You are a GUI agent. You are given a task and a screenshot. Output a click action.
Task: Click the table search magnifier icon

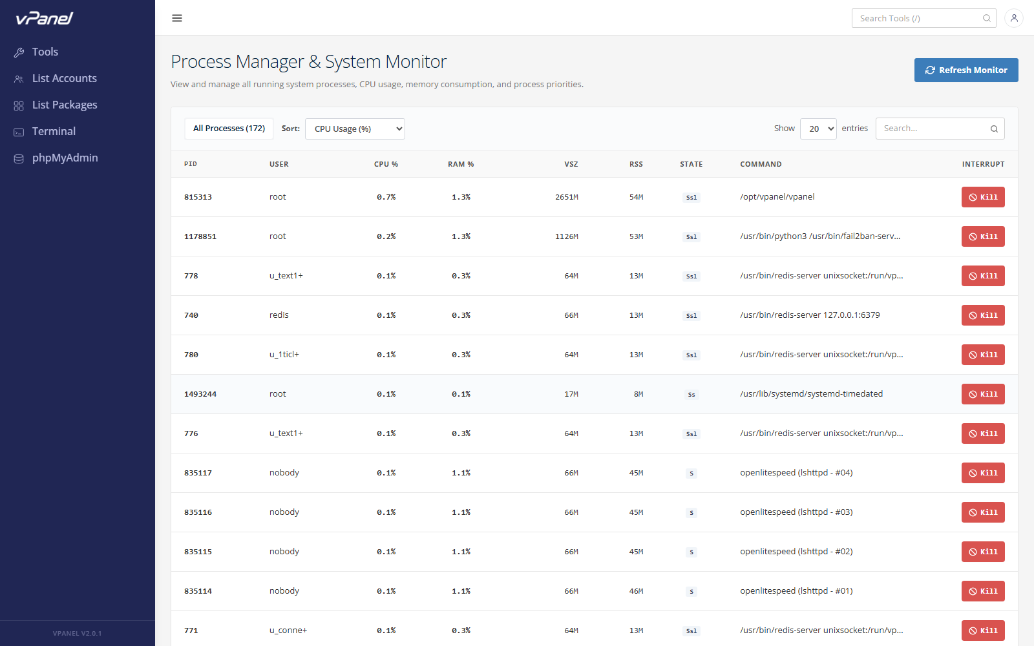[x=994, y=129]
